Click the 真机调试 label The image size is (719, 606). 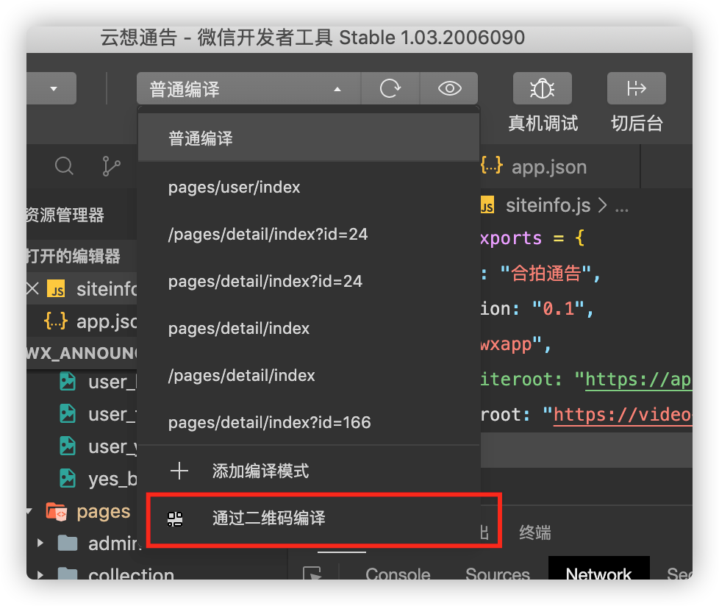[543, 124]
